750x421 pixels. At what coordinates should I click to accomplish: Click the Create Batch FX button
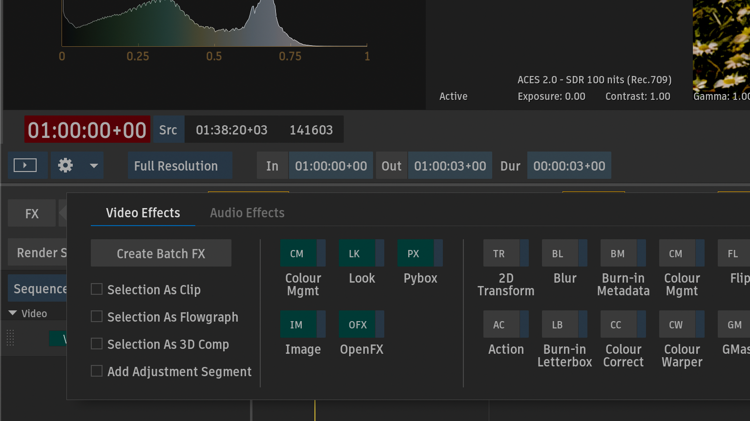pos(161,253)
